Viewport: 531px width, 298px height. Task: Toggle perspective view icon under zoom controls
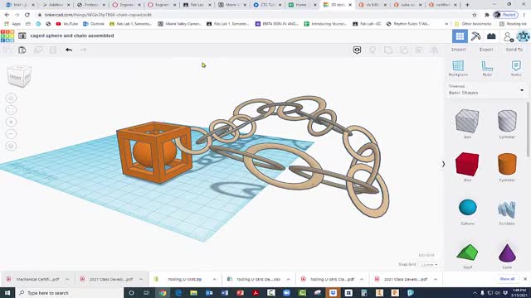coord(11,146)
